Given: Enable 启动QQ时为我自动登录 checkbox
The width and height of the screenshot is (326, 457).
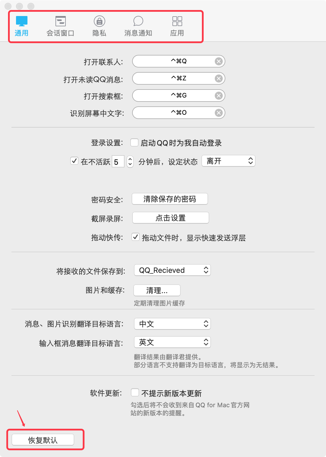Looking at the screenshot, I should tap(134, 142).
